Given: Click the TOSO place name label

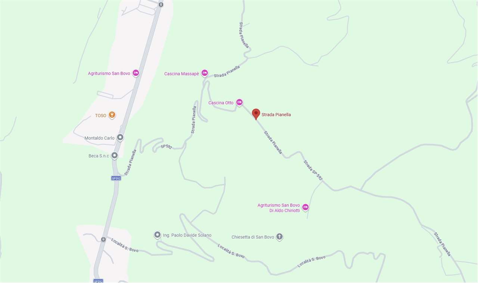Looking at the screenshot, I should coord(101,116).
